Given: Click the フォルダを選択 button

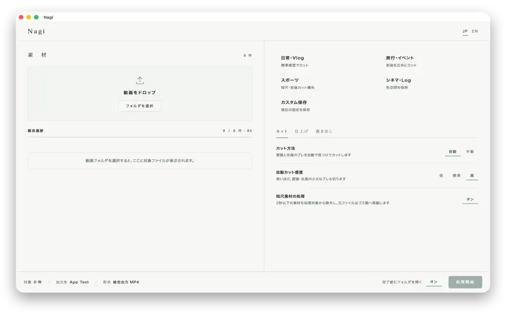Looking at the screenshot, I should click(140, 106).
